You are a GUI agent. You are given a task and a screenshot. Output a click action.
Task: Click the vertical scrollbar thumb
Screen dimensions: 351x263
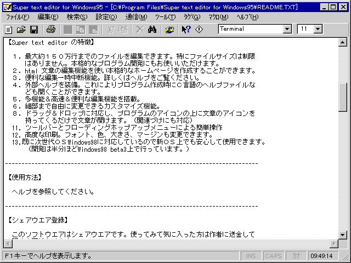tap(343, 97)
